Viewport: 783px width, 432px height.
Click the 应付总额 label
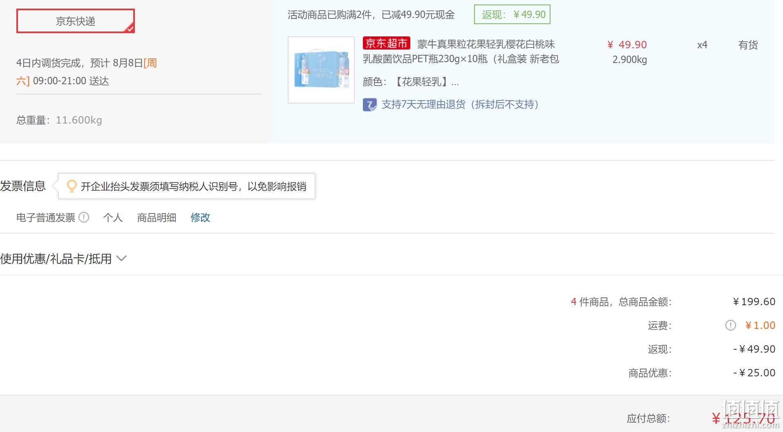[649, 418]
